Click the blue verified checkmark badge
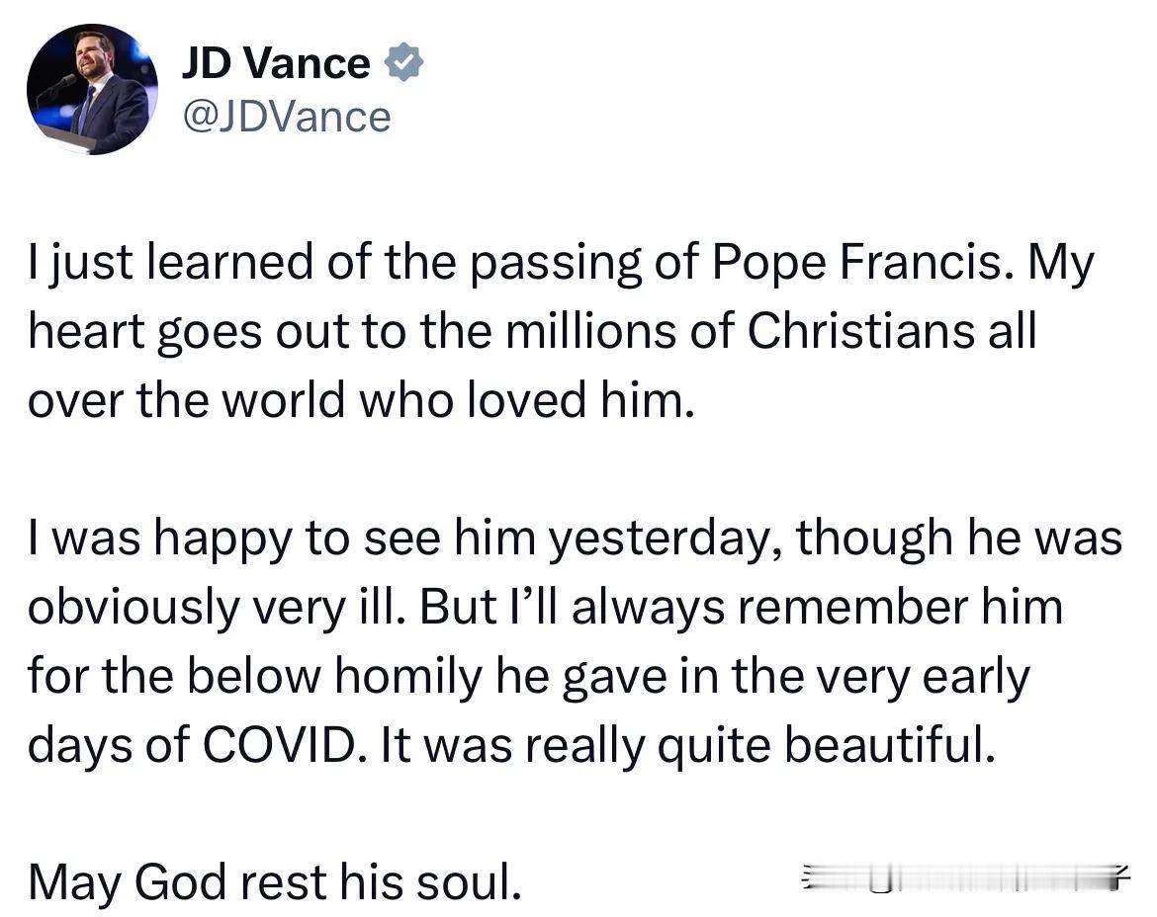Screen dimensions: 1157x917 (403, 62)
